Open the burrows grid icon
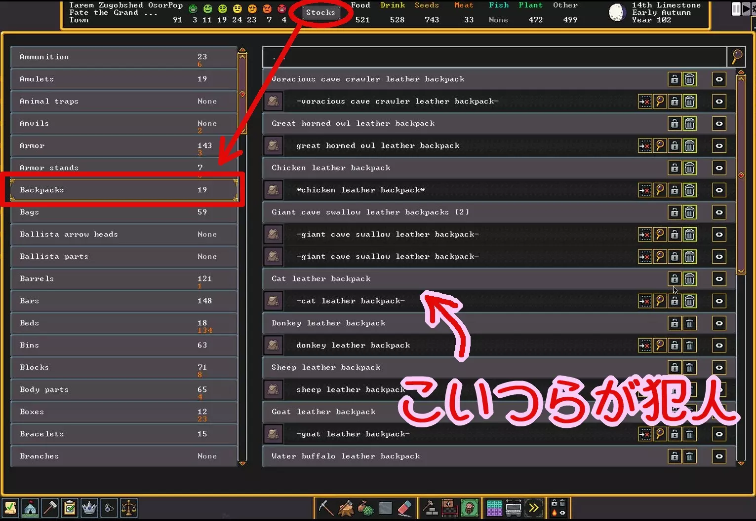This screenshot has width=756, height=521. point(494,508)
